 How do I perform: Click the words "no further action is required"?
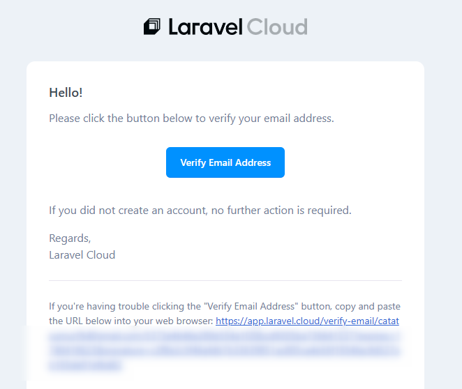tap(281, 211)
